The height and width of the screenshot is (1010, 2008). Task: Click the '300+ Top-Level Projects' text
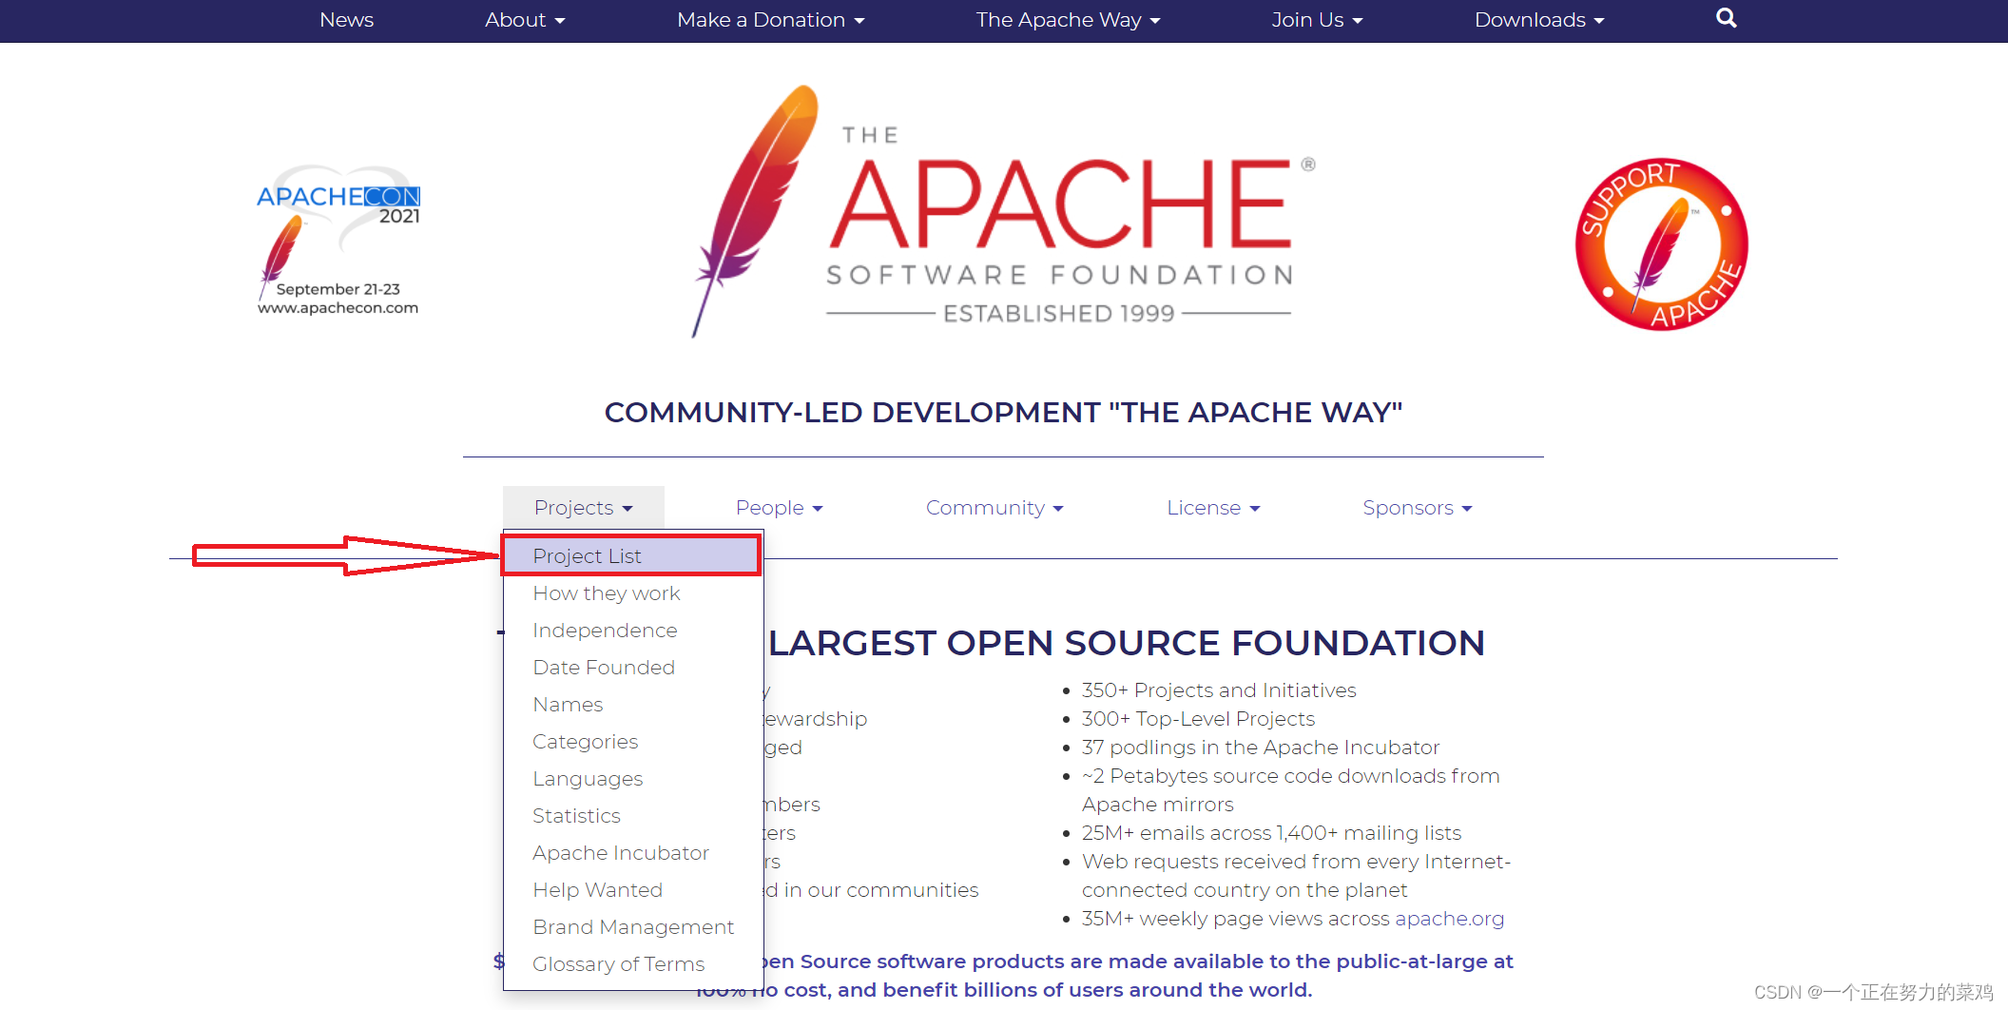click(1198, 719)
